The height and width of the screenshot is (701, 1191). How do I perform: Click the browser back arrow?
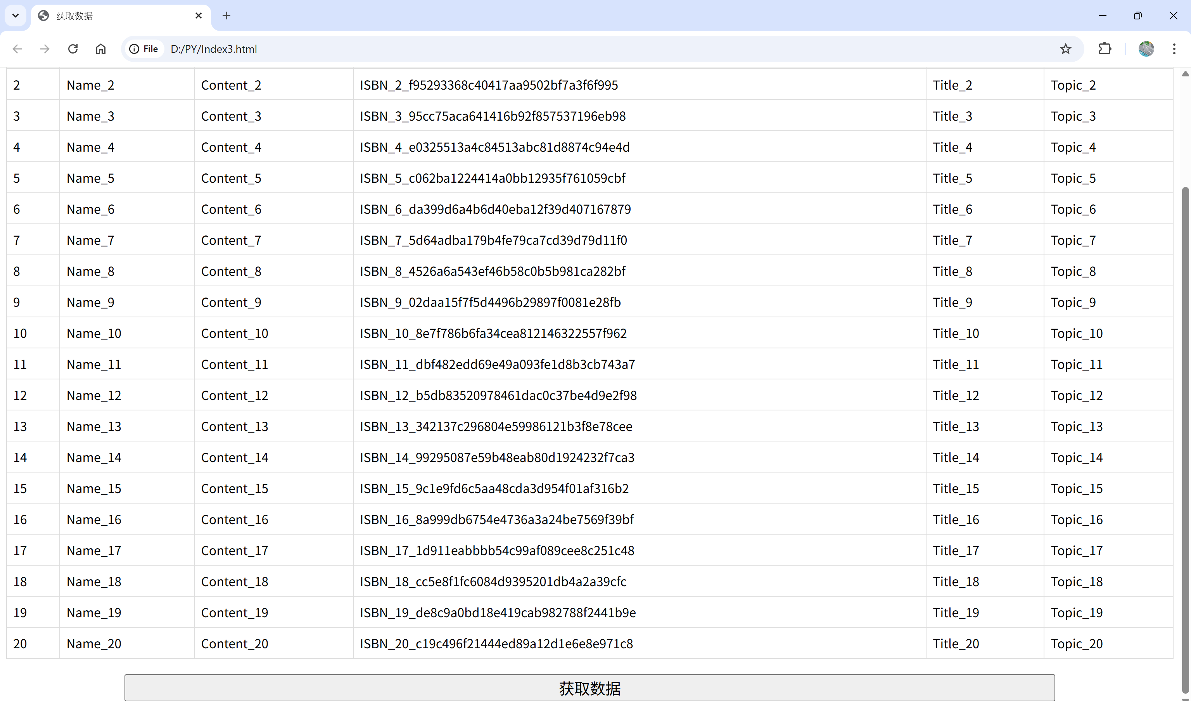click(x=17, y=49)
